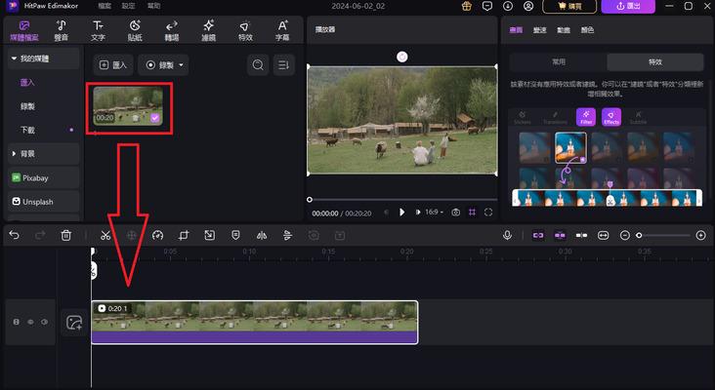Toggle the second purple icon beside the link icon

560,235
